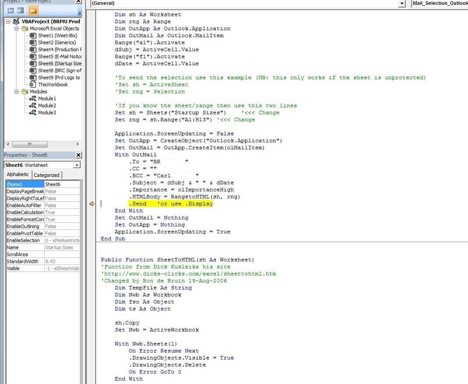Select ThisWorkbook in project tree
The height and width of the screenshot is (384, 468).
(x=53, y=85)
